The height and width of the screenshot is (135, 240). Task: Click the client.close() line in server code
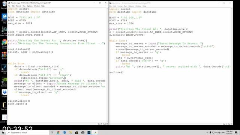[19, 101]
